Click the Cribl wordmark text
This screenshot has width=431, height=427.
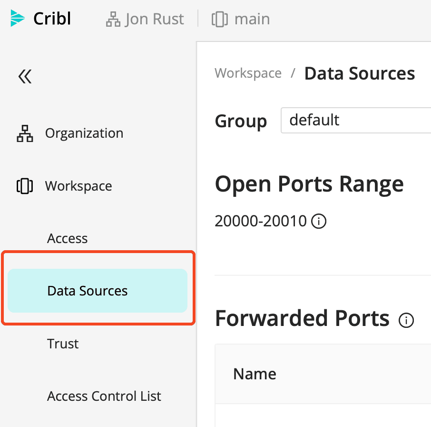coord(52,19)
